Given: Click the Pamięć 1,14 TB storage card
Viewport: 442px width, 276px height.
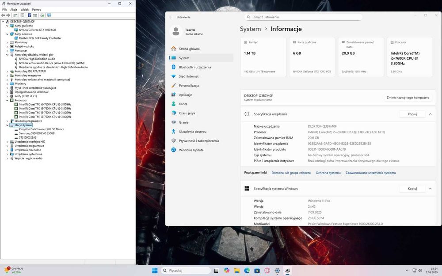Looking at the screenshot, I should [263, 57].
